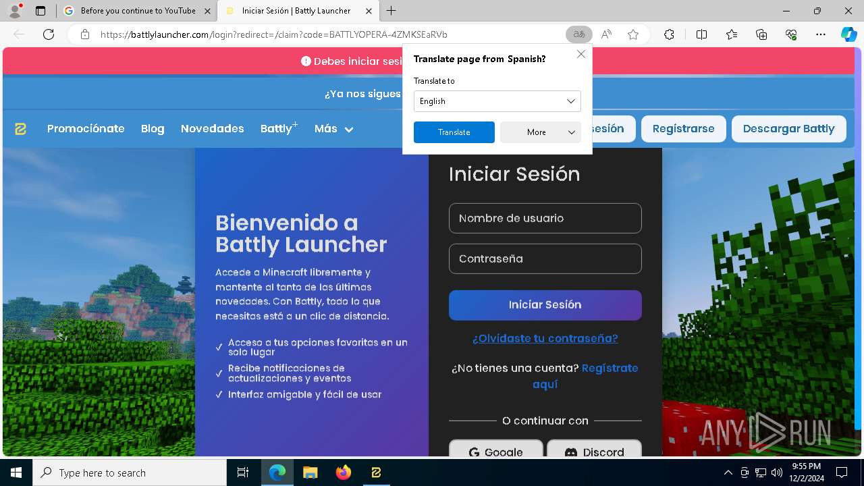Click the browser address bar URL

click(x=273, y=34)
